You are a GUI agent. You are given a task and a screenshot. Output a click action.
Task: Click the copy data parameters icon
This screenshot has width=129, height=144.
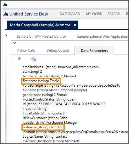[34, 59]
